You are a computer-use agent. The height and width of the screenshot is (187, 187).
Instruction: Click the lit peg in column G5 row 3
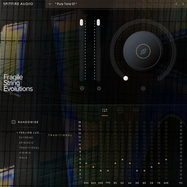coord(144,171)
